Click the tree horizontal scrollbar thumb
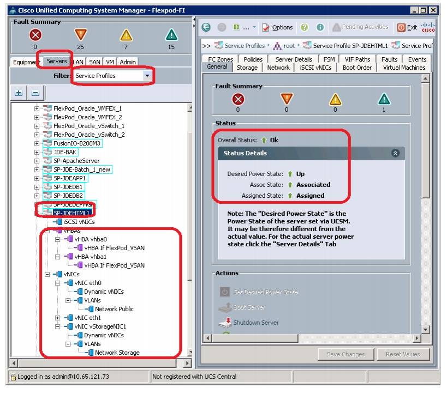 click(x=97, y=363)
